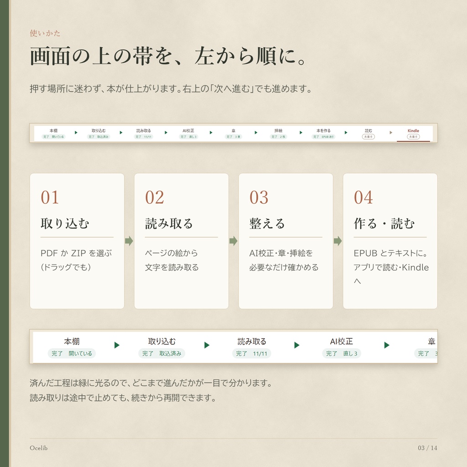Click the large '完了 11/11' badge
The height and width of the screenshot is (467, 467).
pyautogui.click(x=252, y=353)
